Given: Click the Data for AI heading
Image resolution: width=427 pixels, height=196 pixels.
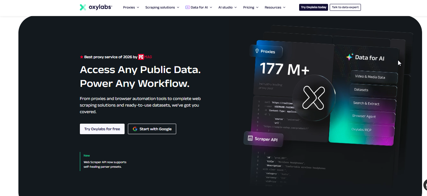Looking at the screenshot, I should point(369,58).
